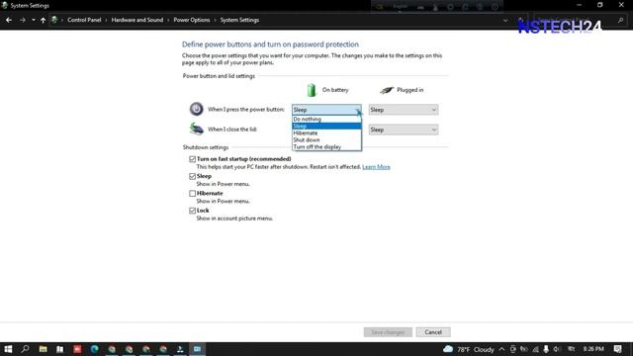Click the microphone tray icon
633x356 pixels.
pyautogui.click(x=546, y=349)
